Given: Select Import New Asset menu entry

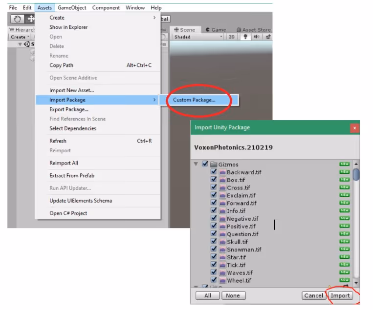Looking at the screenshot, I should 98,90.
